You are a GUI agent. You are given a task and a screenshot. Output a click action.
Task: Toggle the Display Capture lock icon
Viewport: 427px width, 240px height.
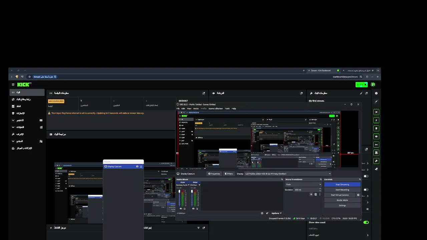click(141, 166)
